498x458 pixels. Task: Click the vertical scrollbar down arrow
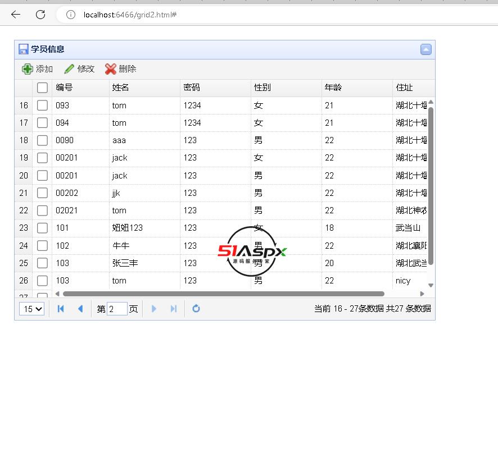point(431,285)
